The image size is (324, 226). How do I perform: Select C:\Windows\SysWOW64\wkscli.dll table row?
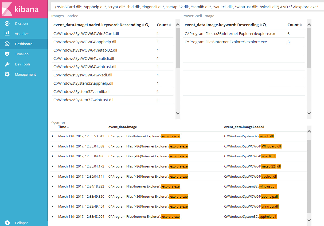click(x=112, y=75)
